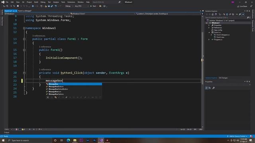Click the Visual Studio logo icon

[3, 2]
